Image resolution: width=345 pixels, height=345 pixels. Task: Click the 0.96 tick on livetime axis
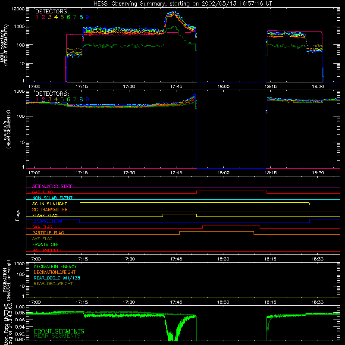[20, 320]
